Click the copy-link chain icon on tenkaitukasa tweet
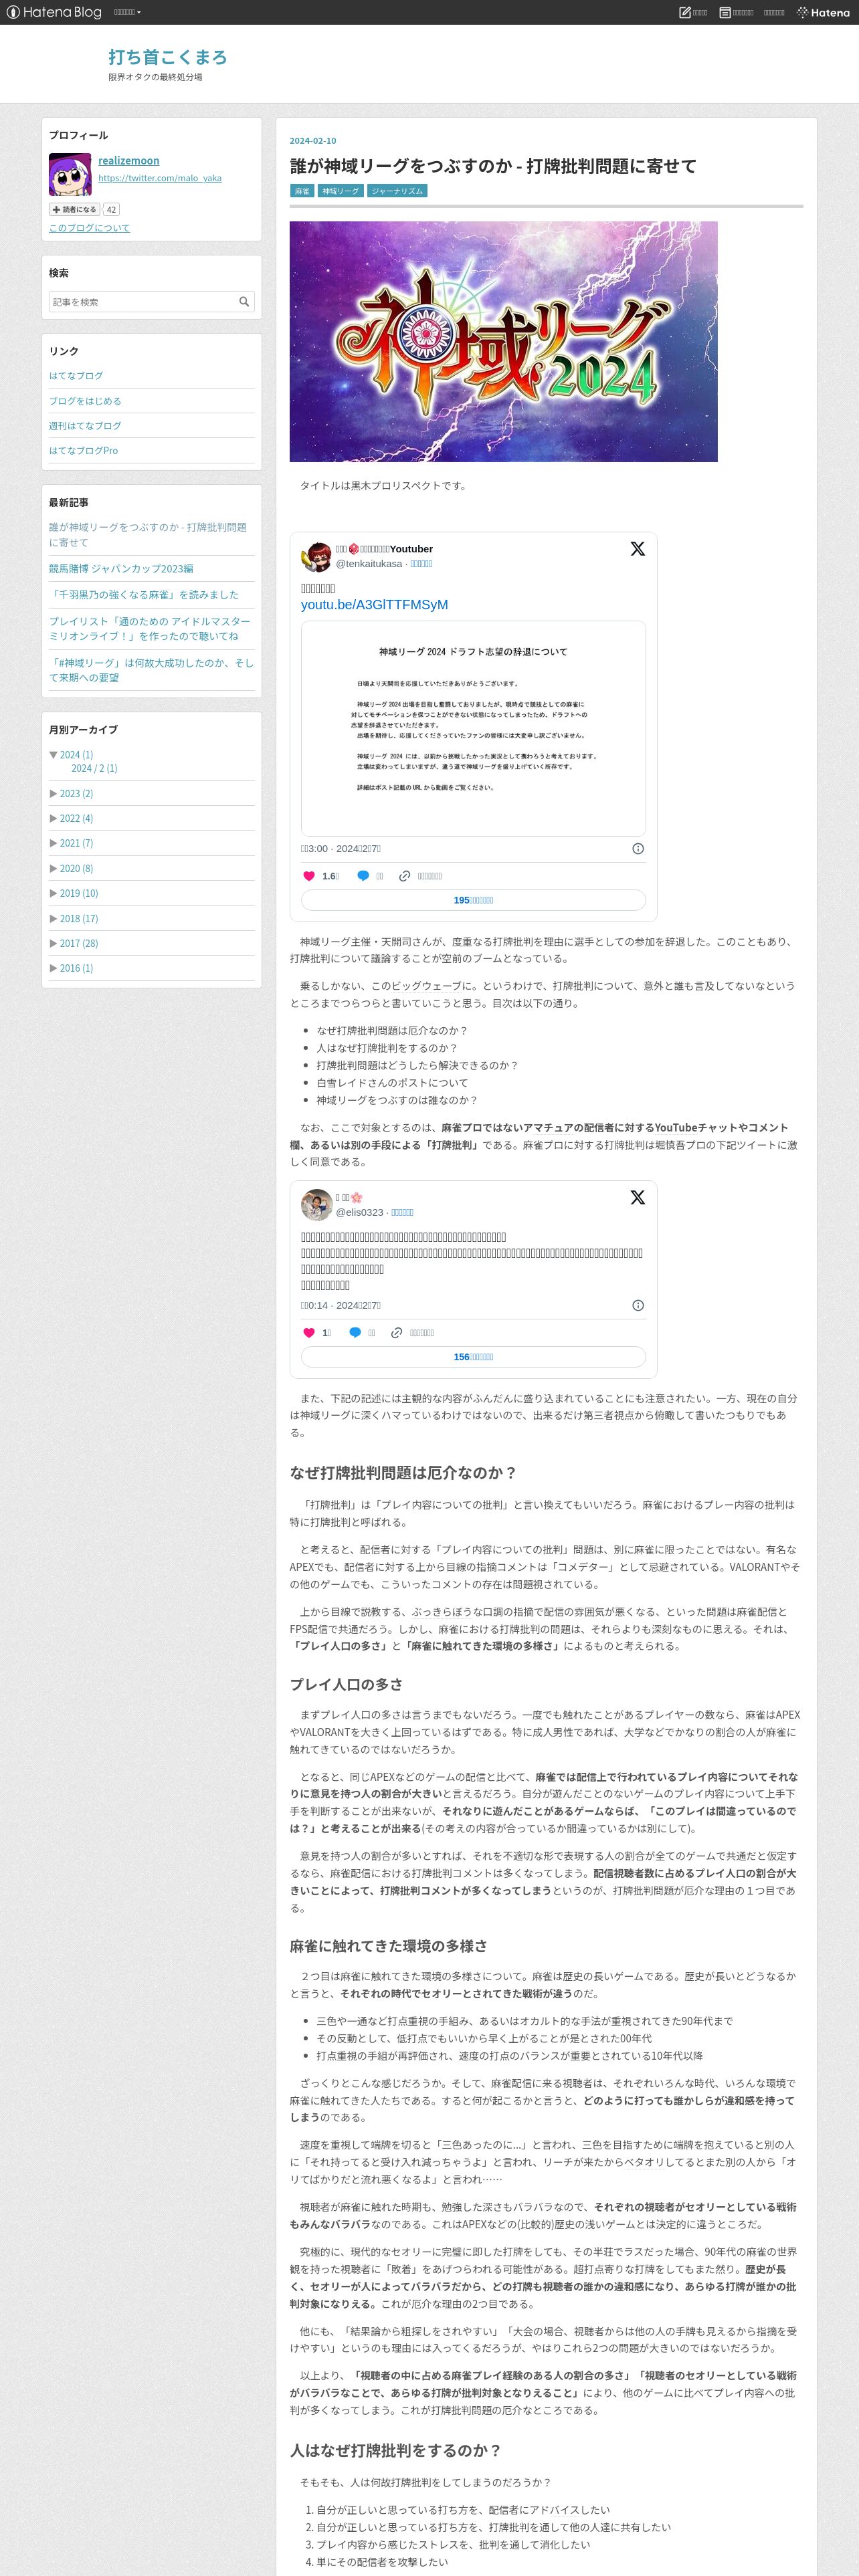The width and height of the screenshot is (859, 2576). pos(405,876)
